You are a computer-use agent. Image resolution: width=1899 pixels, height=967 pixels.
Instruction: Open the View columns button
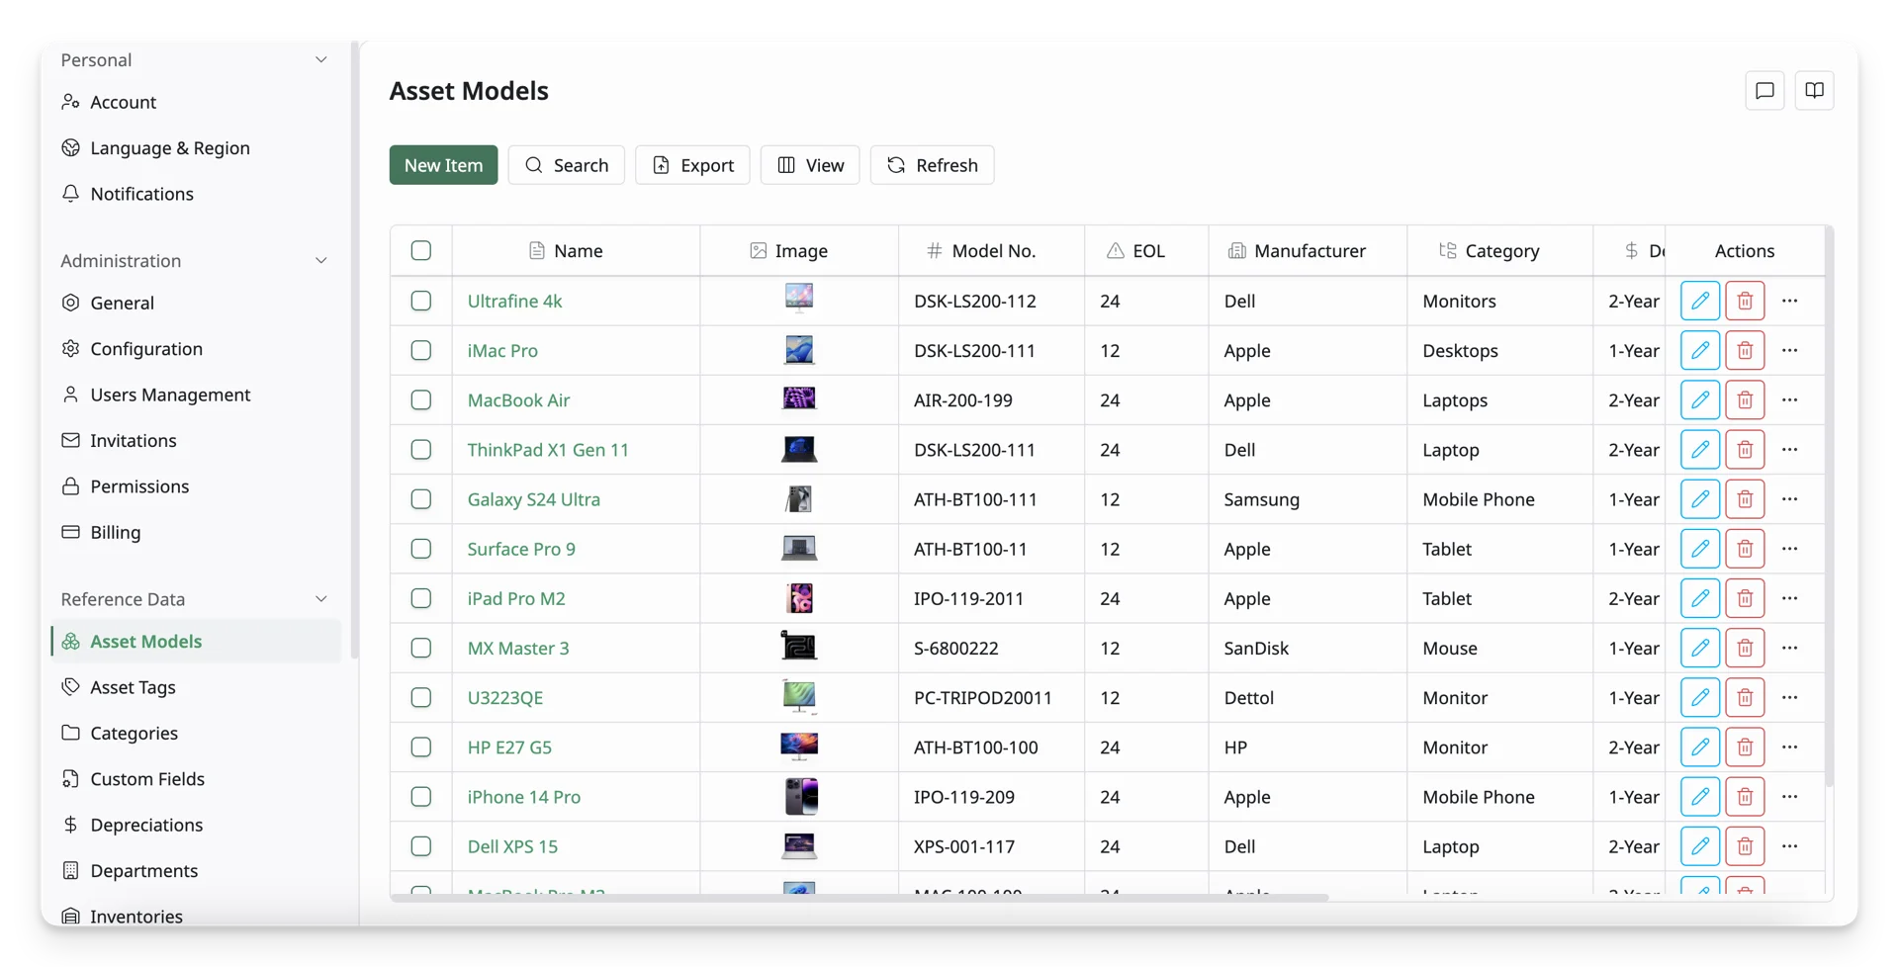(810, 165)
